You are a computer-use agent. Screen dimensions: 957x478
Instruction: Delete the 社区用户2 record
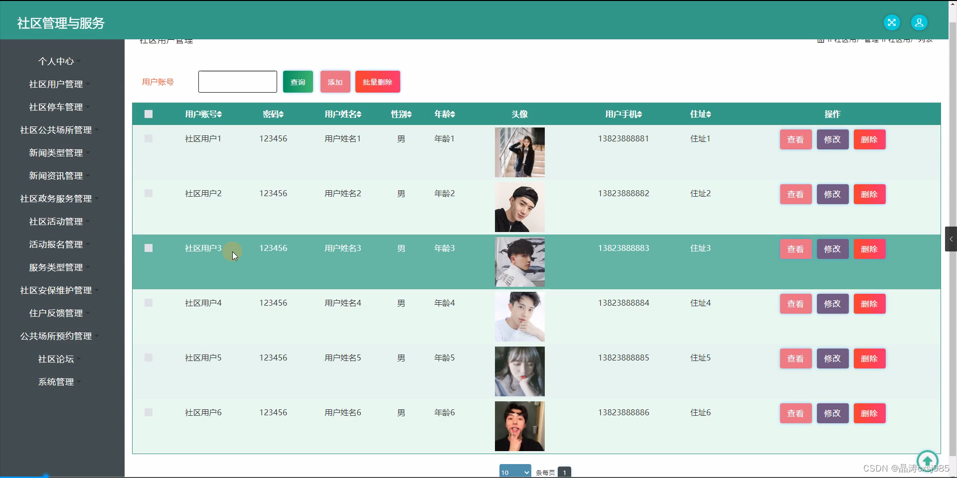tap(869, 194)
